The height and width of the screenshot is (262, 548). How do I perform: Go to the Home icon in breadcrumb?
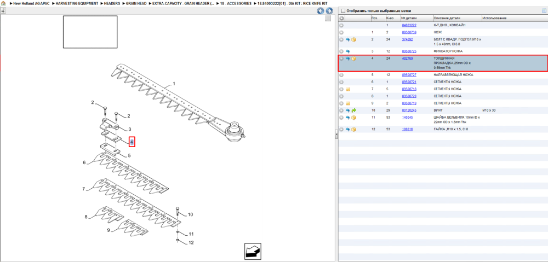click(3, 3)
